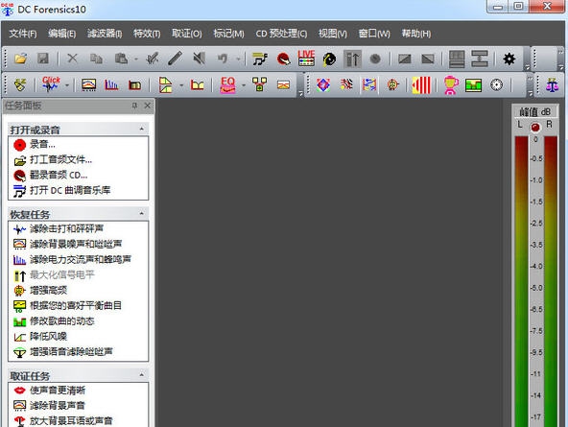The image size is (568, 427).
Task: Click the right channel R peak meter
Action: tap(551, 281)
